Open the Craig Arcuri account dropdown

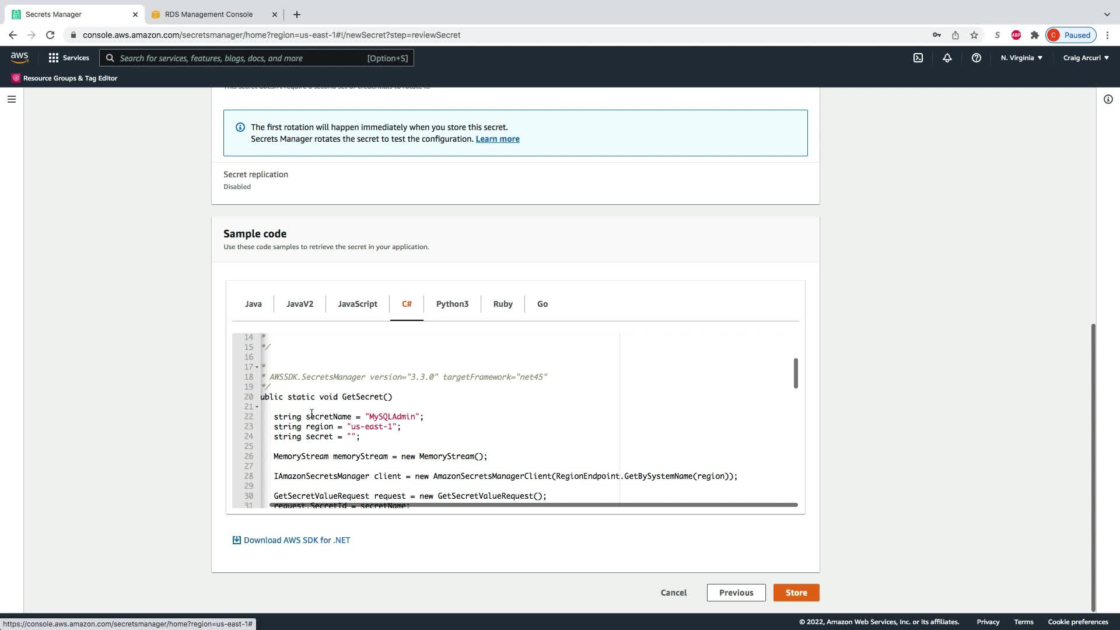[x=1086, y=58]
